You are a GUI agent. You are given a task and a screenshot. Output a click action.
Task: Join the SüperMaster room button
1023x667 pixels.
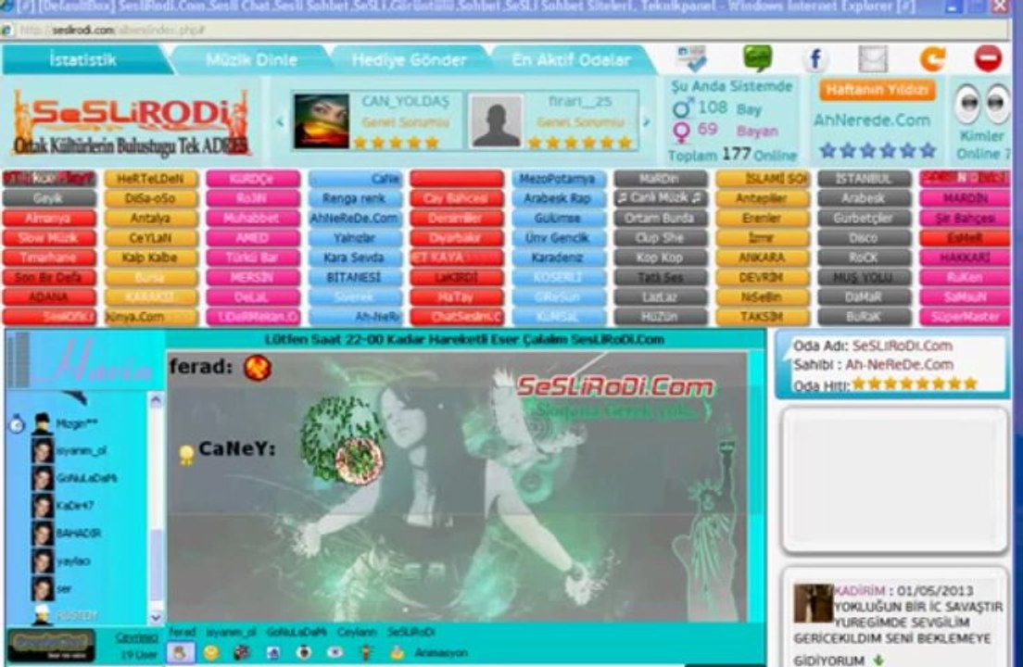click(965, 317)
